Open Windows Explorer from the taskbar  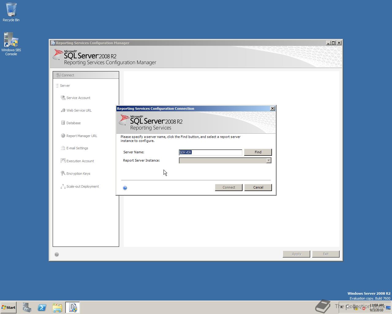click(x=57, y=308)
